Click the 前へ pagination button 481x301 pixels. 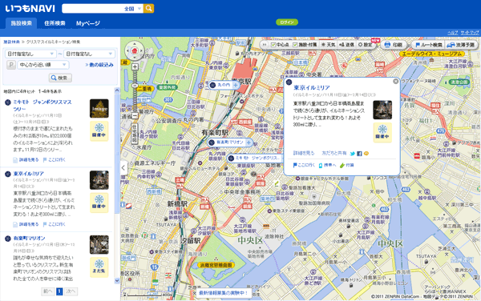click(x=48, y=291)
